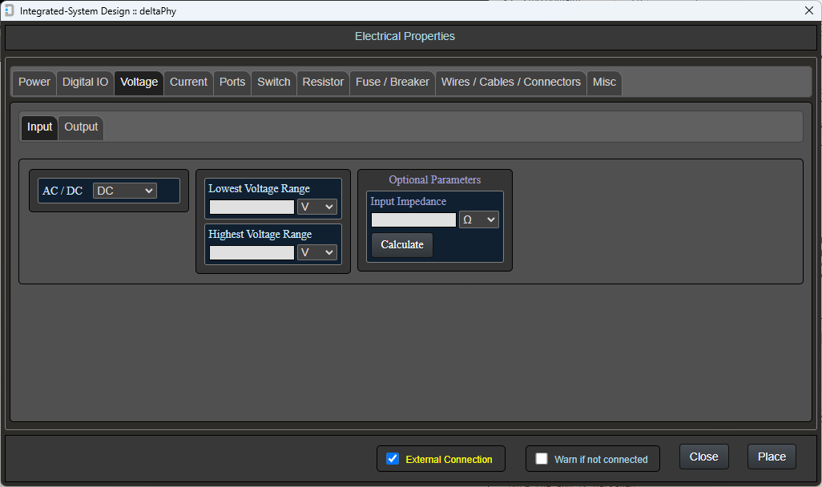Image resolution: width=822 pixels, height=487 pixels.
Task: Focus the Input Impedance text field
Action: click(x=413, y=219)
